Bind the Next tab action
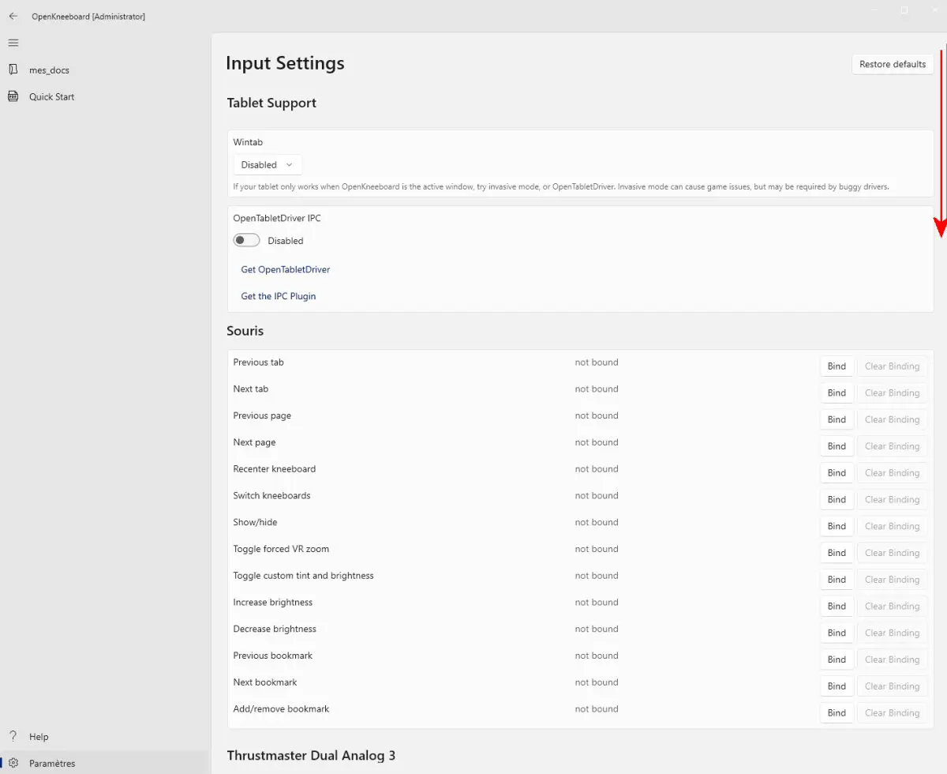Viewport: 947px width, 774px height. pos(837,393)
